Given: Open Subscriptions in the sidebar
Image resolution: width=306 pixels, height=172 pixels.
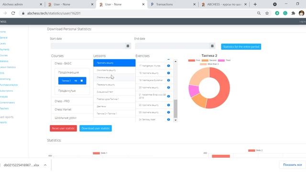Looking at the screenshot, I should pyautogui.click(x=6, y=91).
